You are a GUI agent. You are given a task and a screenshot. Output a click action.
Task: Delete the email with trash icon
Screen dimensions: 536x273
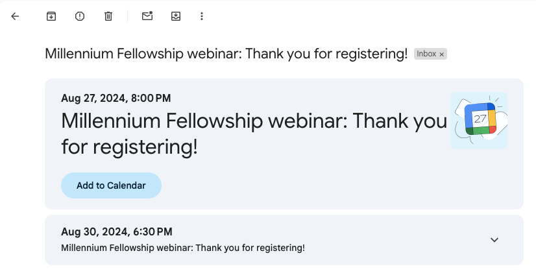tap(108, 16)
